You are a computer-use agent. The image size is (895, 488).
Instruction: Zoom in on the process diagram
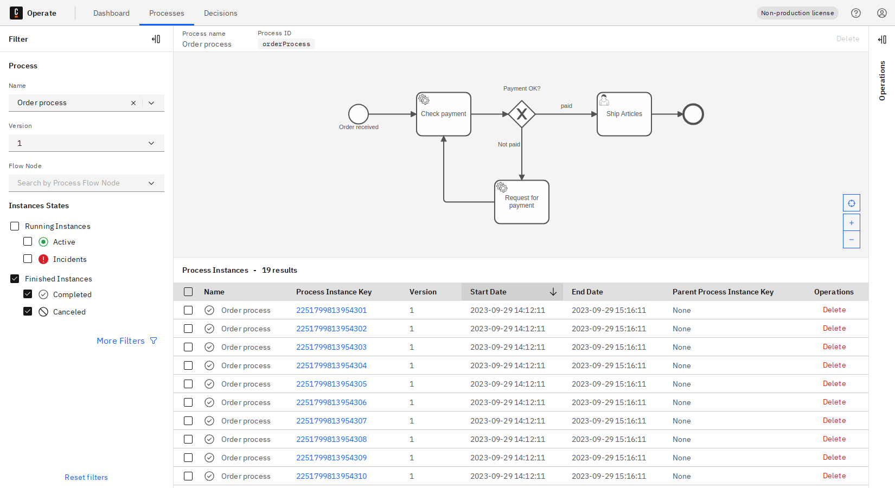(x=851, y=222)
